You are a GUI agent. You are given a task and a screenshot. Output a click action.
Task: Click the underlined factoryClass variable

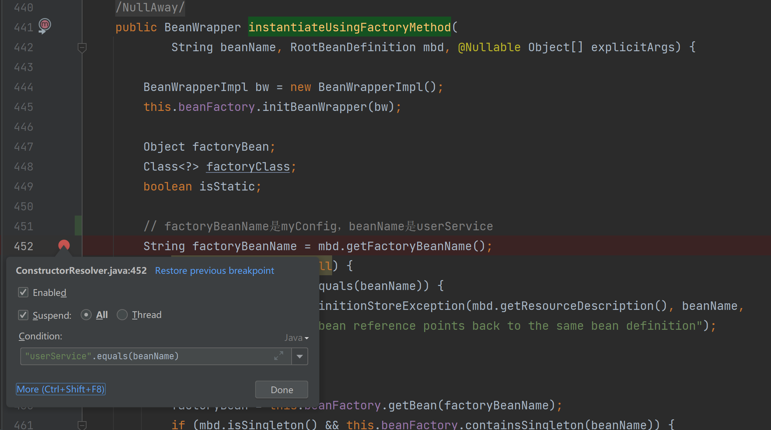click(248, 167)
